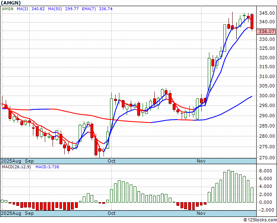Click the EMA(7) value 336.74

[106, 9]
